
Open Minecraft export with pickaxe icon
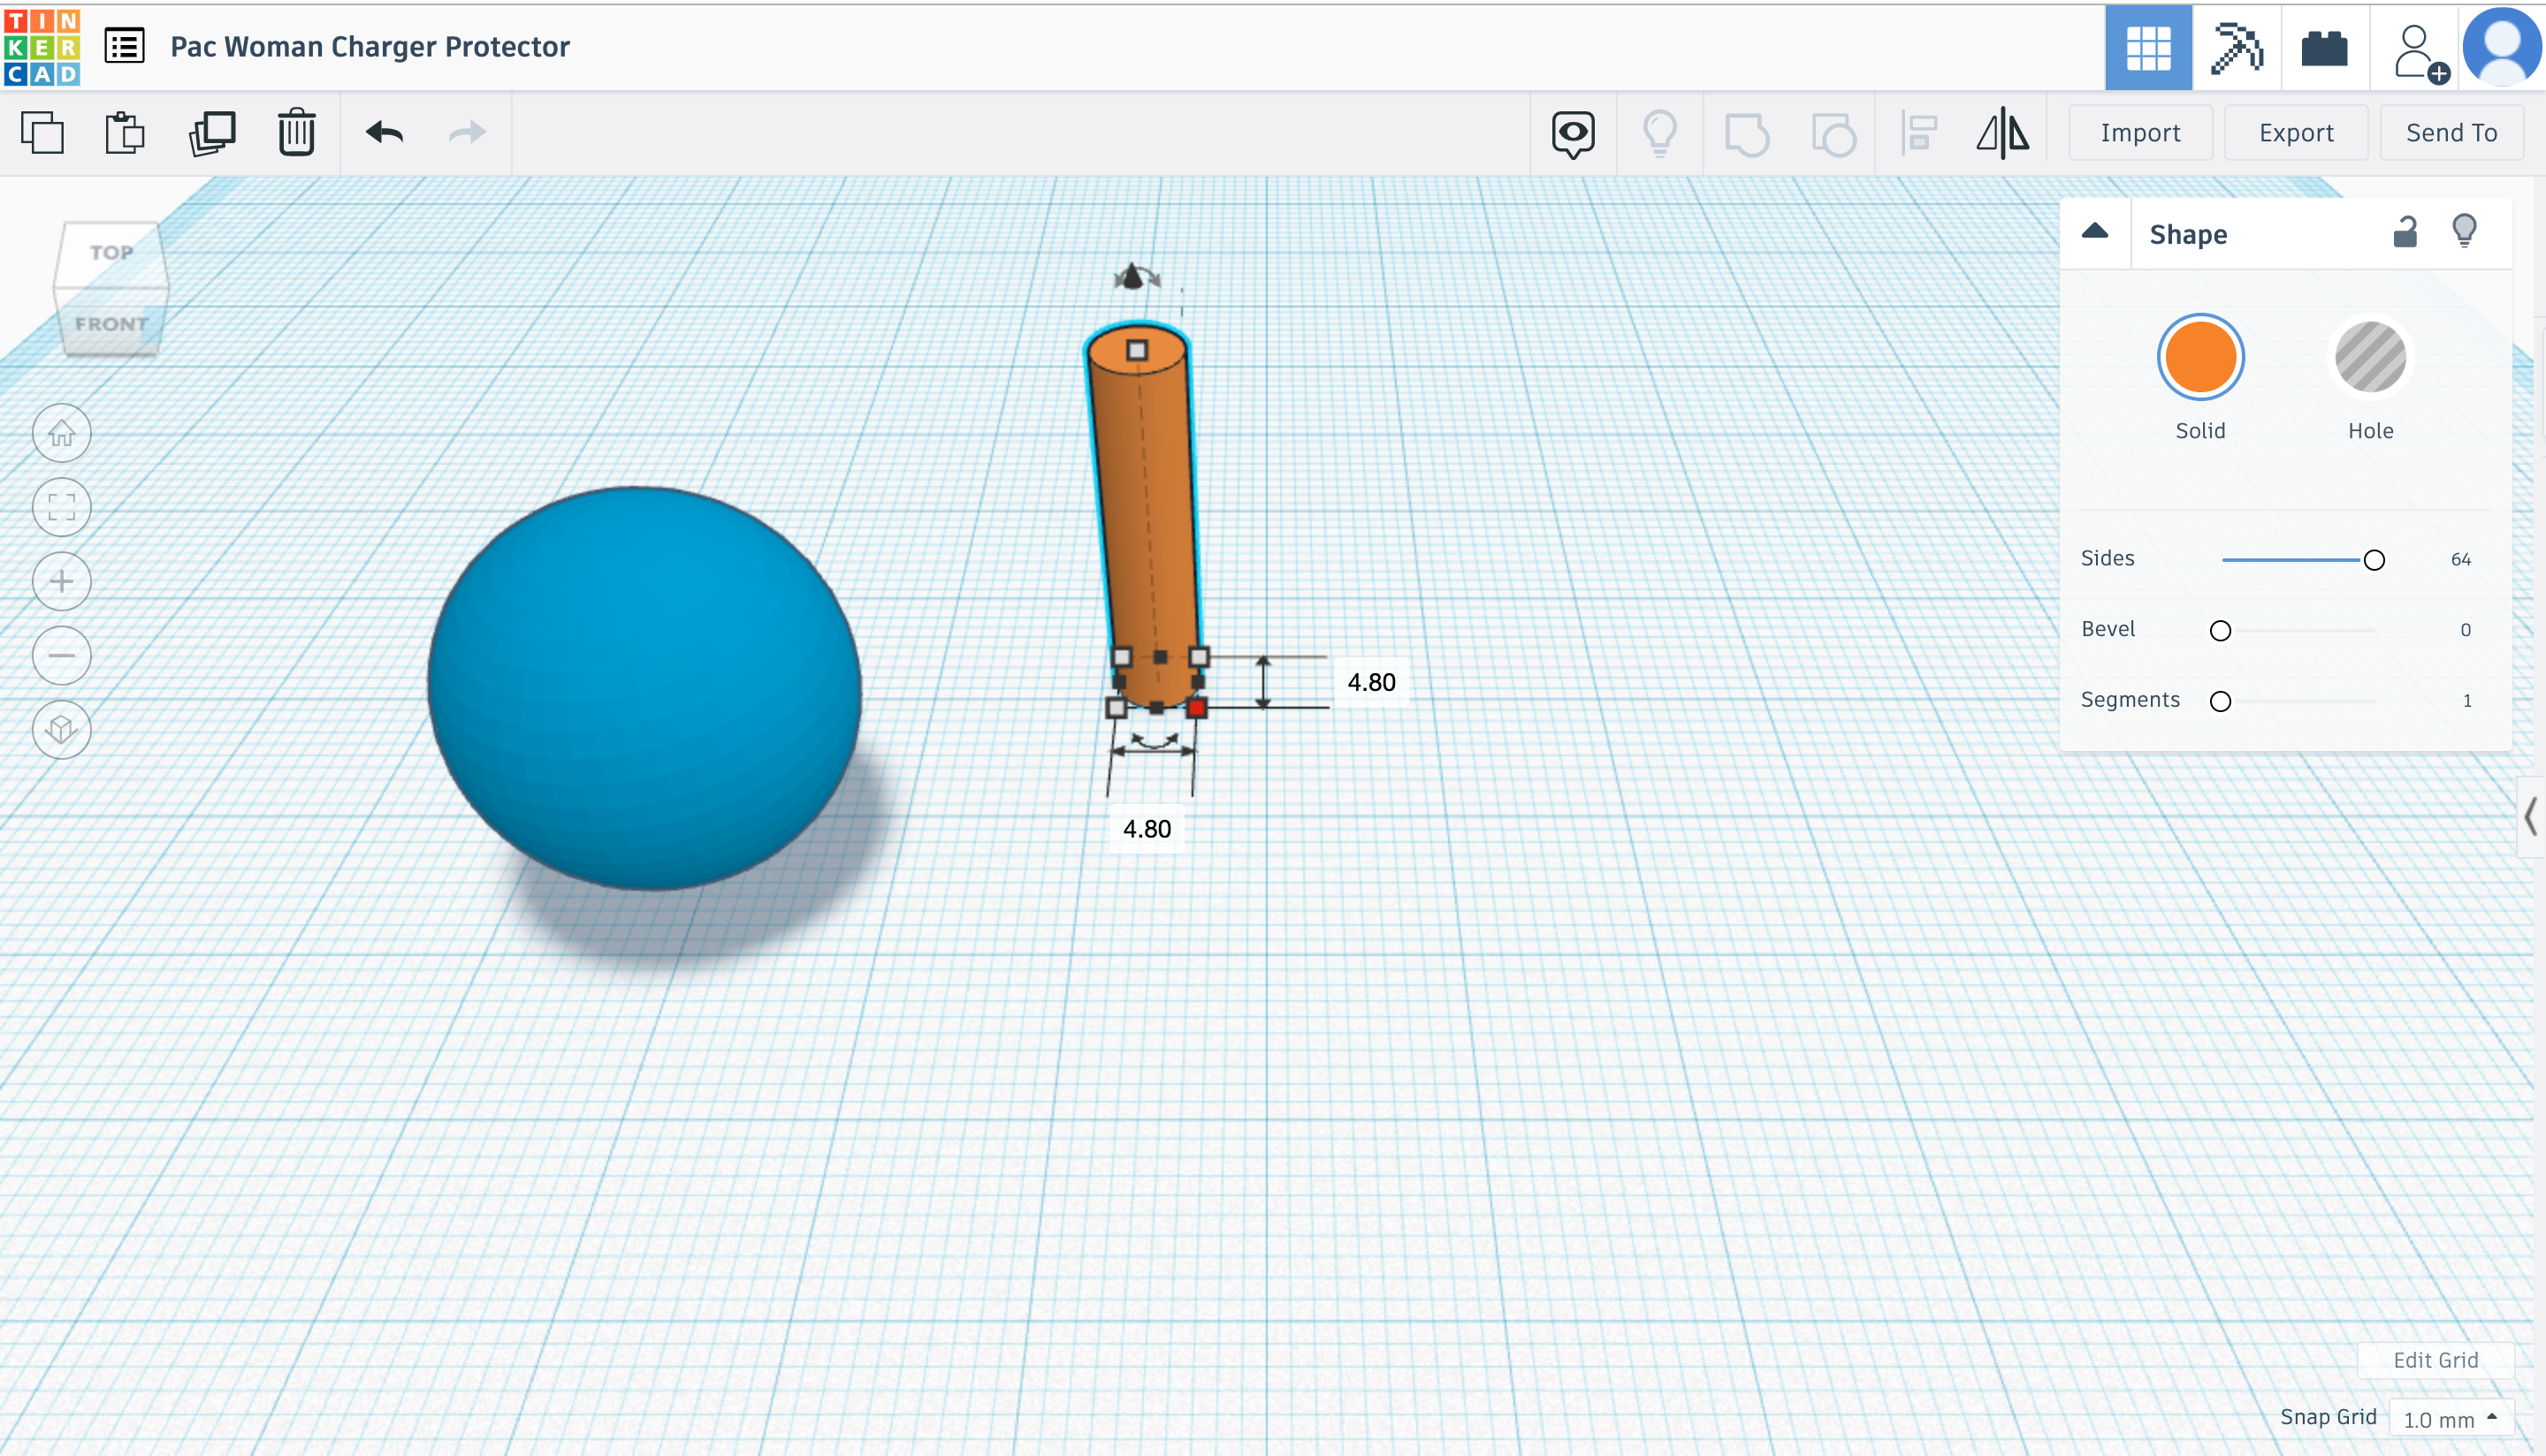[2237, 47]
